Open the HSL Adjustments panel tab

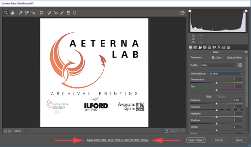pyautogui.click(x=205, y=47)
